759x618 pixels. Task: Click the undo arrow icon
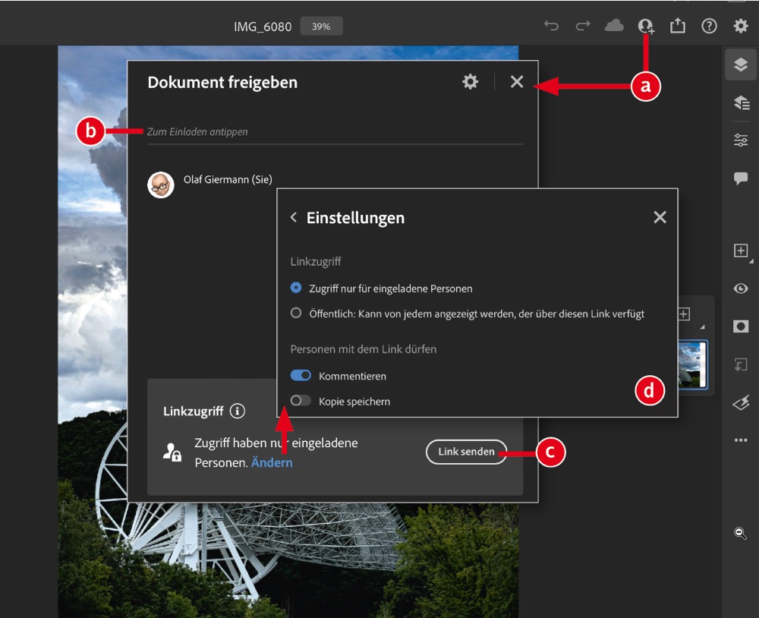tap(551, 26)
